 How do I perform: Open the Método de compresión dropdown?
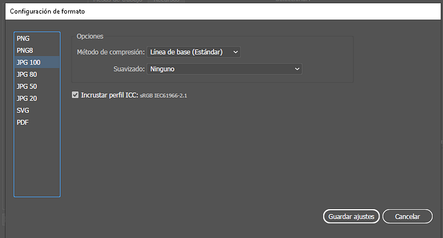click(x=193, y=52)
